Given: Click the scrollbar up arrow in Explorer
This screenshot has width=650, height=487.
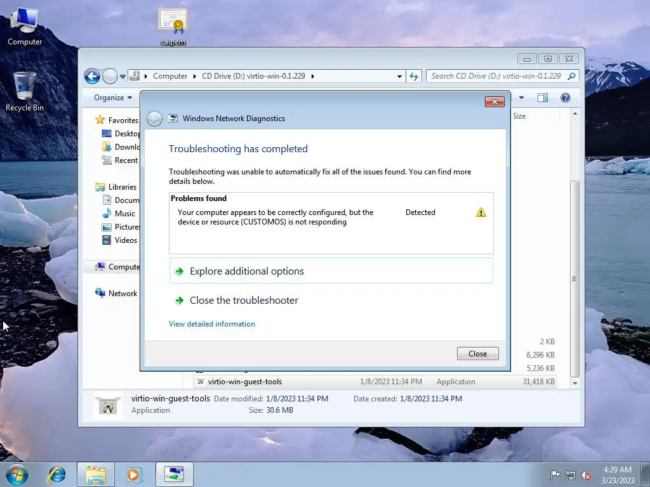Looking at the screenshot, I should pos(575,114).
